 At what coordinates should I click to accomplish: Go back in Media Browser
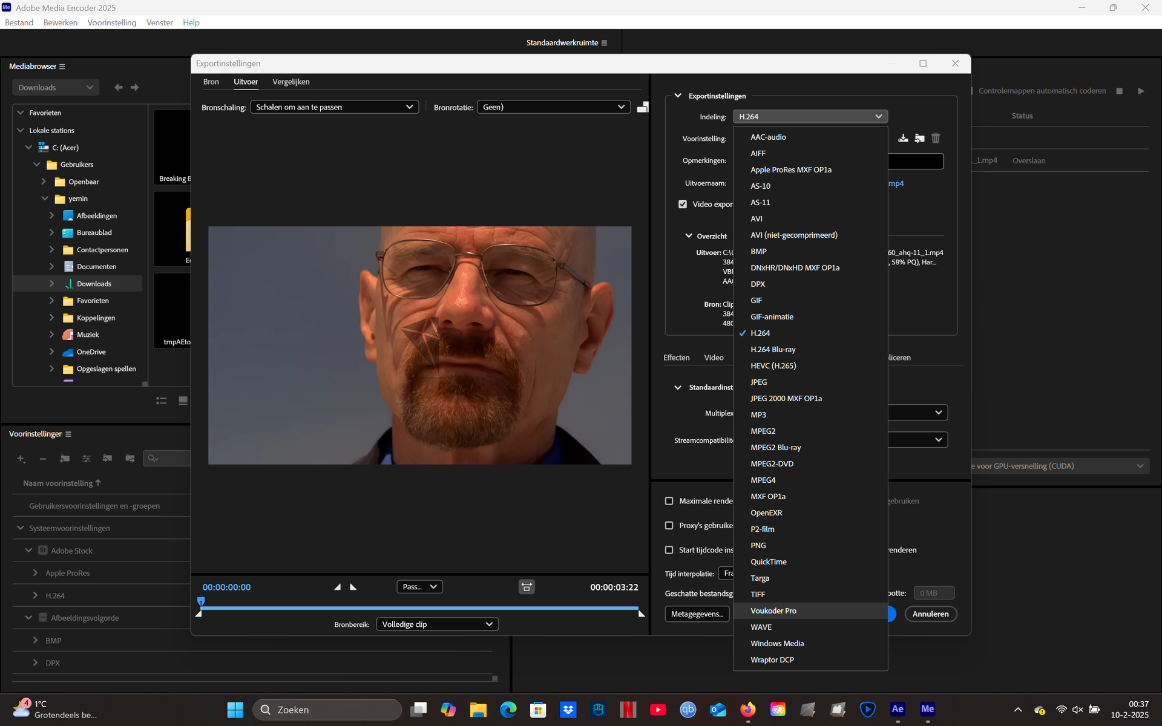[119, 88]
